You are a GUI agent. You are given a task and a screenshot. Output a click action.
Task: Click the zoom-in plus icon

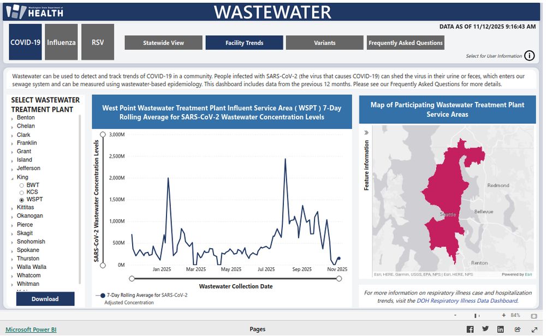click(504, 315)
